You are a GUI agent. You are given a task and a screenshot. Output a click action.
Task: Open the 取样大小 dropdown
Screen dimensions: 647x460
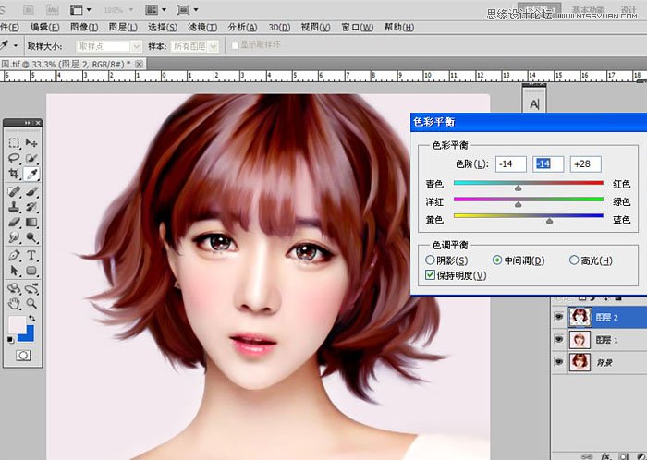pyautogui.click(x=103, y=45)
